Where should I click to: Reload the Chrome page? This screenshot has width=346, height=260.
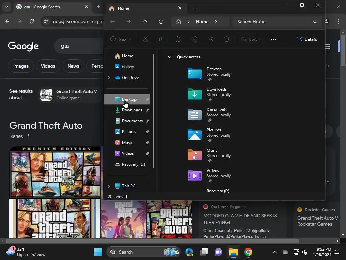[x=32, y=21]
